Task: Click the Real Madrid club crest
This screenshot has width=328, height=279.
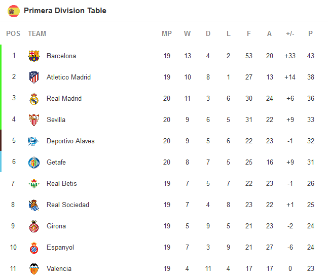Action: click(x=34, y=98)
